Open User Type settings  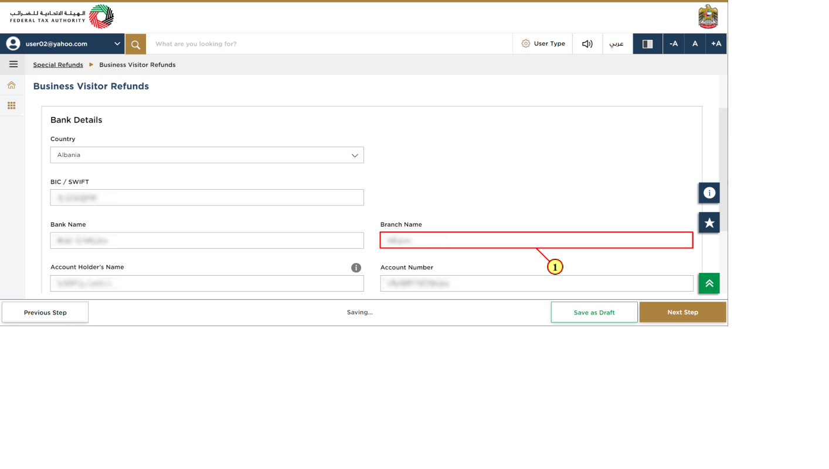coord(543,44)
